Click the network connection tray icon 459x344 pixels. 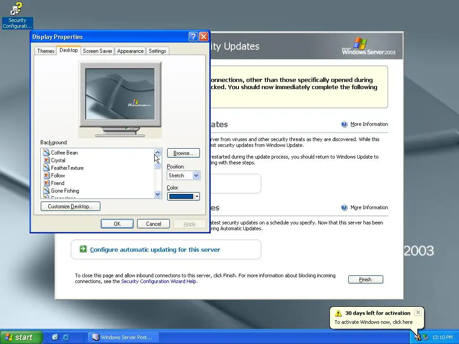click(x=425, y=337)
